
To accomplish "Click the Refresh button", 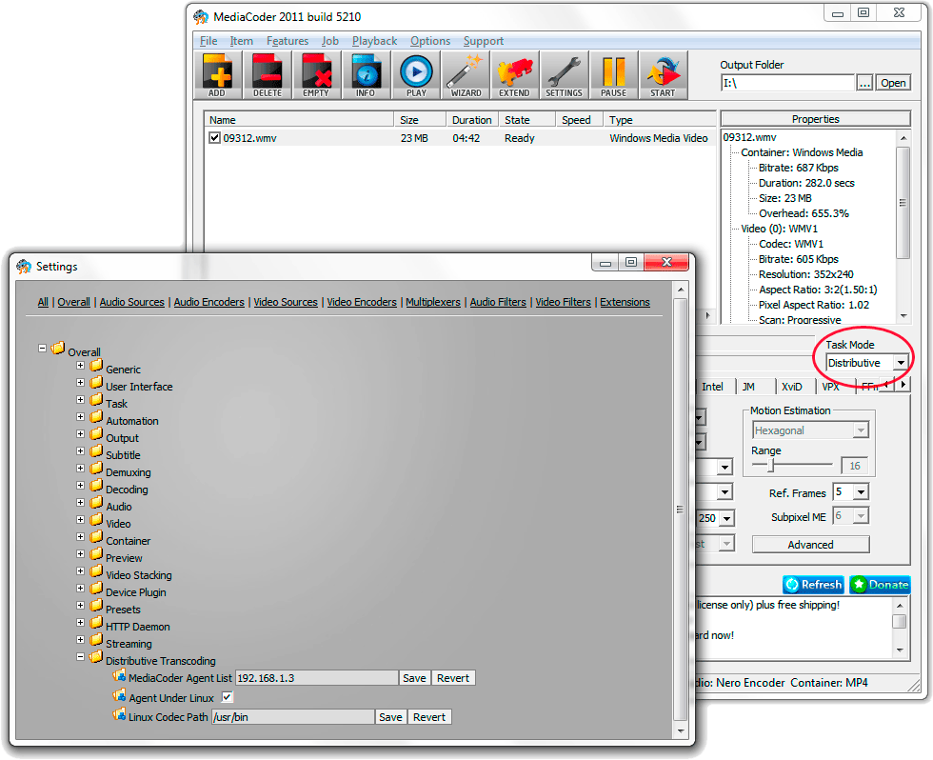I will tap(814, 585).
